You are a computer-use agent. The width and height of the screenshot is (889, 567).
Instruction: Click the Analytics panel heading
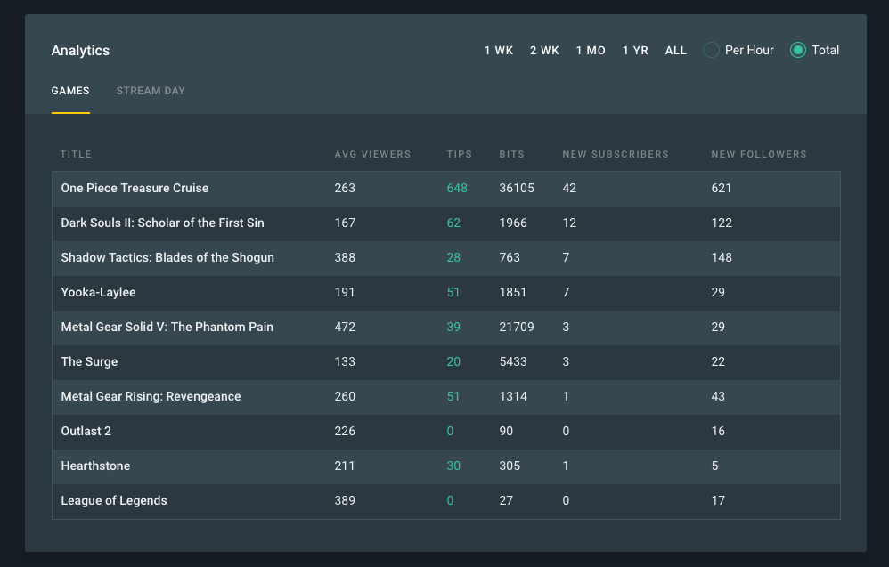[80, 51]
